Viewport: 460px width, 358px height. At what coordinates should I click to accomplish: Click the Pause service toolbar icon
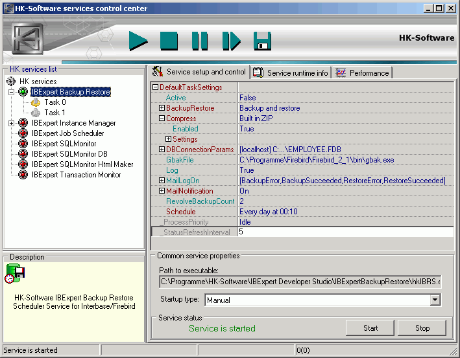pyautogui.click(x=199, y=41)
